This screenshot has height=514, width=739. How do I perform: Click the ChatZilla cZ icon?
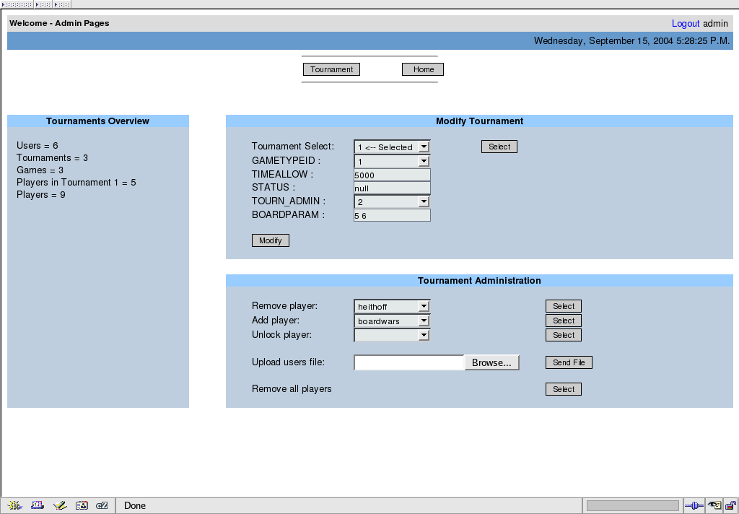pos(102,505)
